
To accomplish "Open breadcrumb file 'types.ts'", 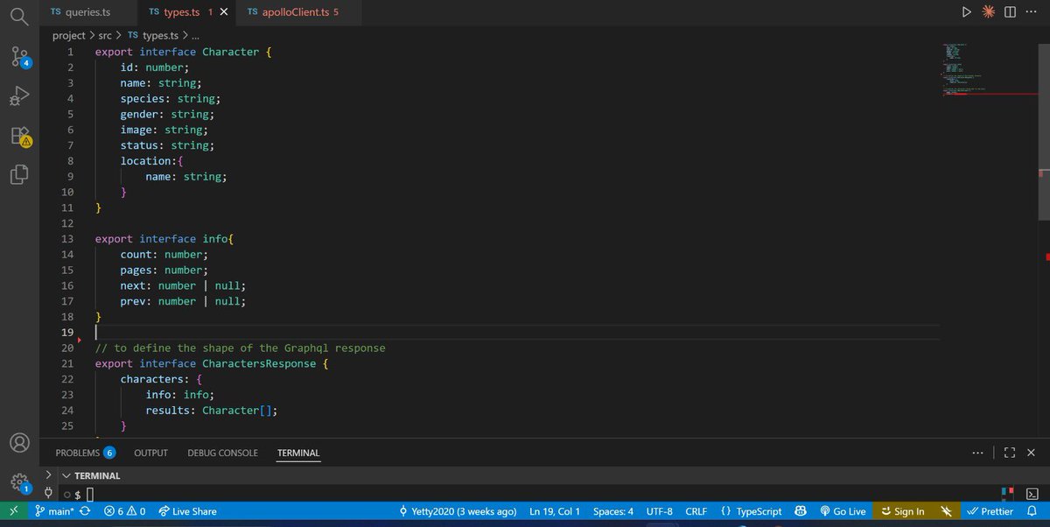I will pyautogui.click(x=152, y=35).
